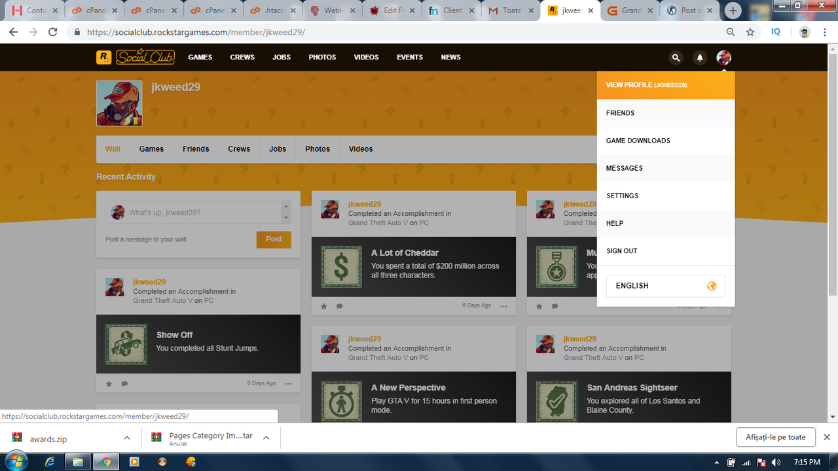Screen dimensions: 838x471
Task: Choose View Profile in the account menu
Action: coord(666,85)
